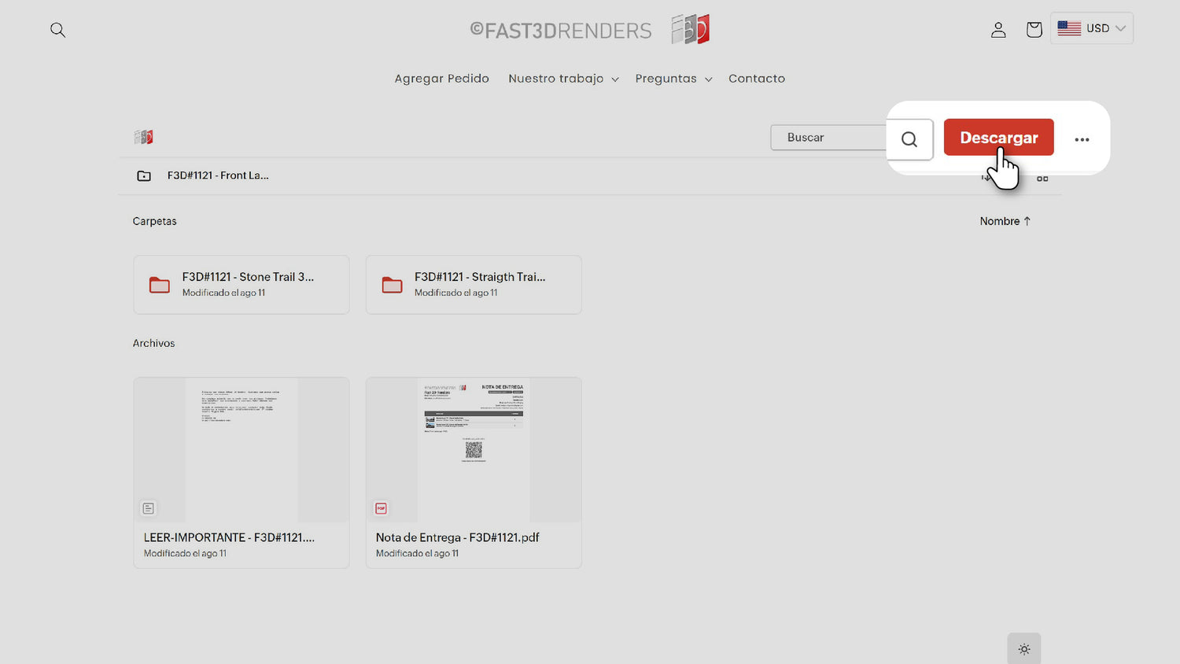Expand the Nuestro trabajo menu
This screenshot has width=1180, height=664.
tap(563, 79)
